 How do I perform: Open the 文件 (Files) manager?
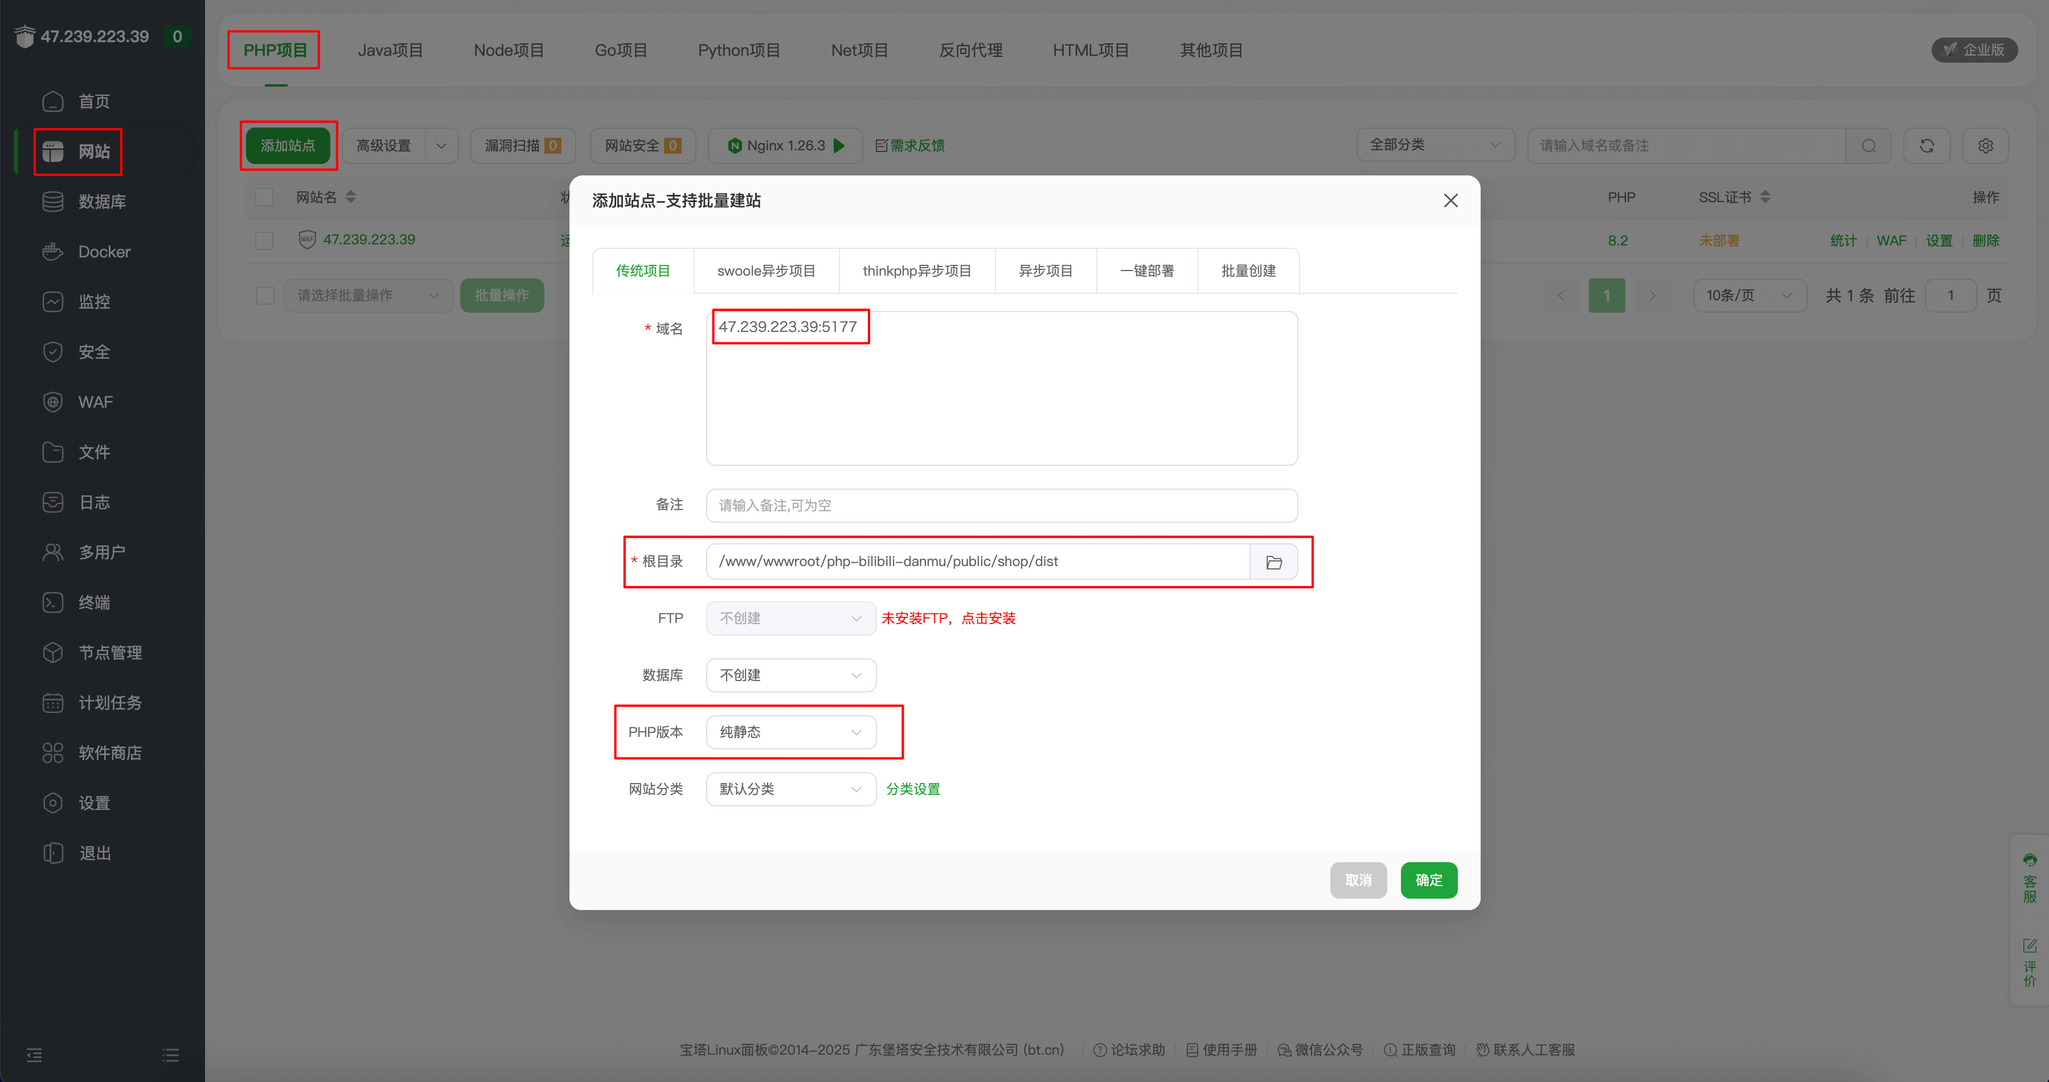pyautogui.click(x=94, y=452)
